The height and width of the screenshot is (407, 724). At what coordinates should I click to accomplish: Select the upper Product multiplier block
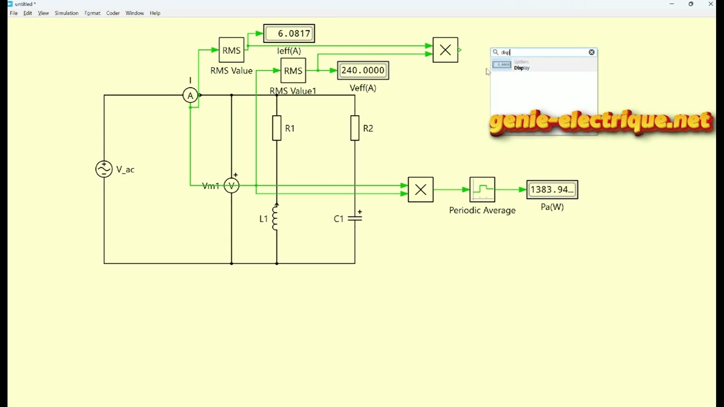(x=445, y=50)
